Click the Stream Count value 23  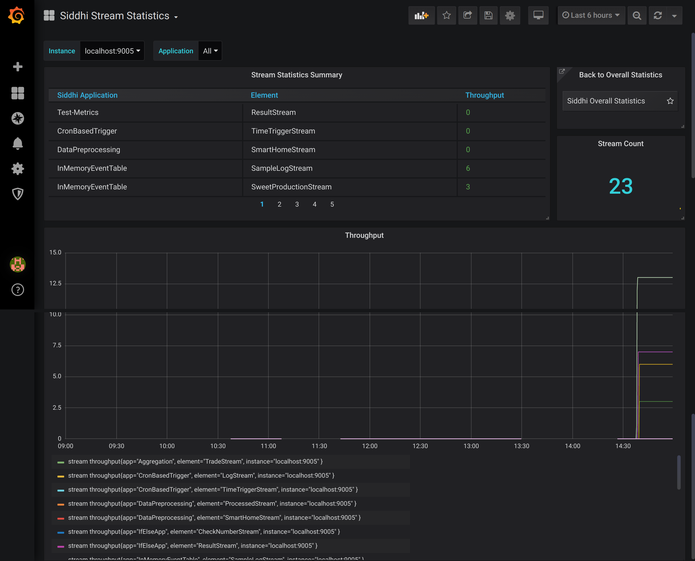tap(620, 187)
